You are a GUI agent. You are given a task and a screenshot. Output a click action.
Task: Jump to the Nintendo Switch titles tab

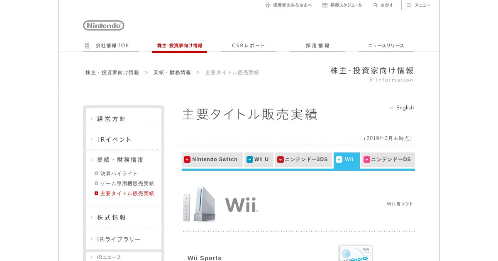click(x=212, y=160)
